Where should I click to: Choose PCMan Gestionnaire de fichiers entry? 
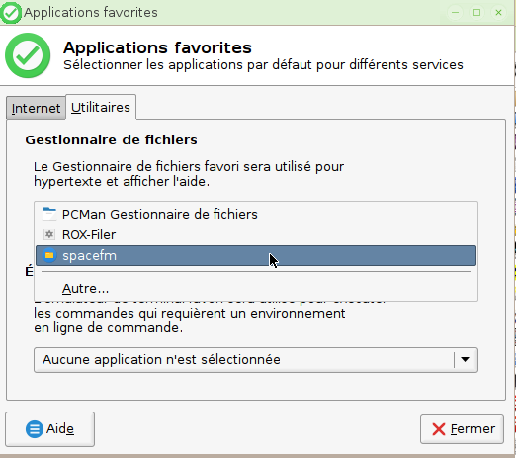pyautogui.click(x=256, y=215)
